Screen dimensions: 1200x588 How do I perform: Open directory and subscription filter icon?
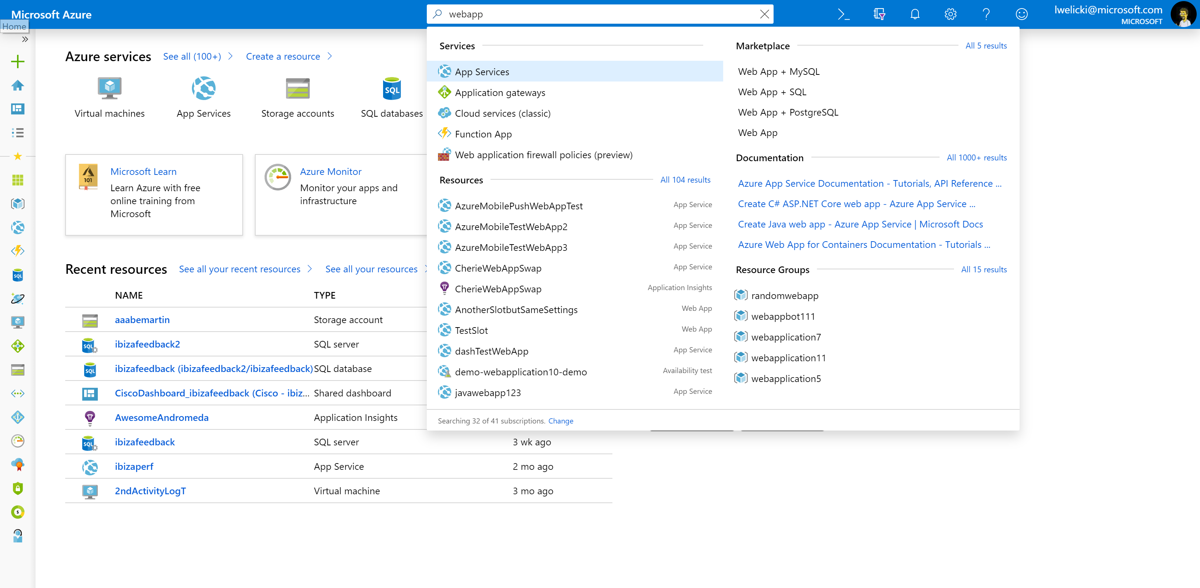(x=879, y=14)
